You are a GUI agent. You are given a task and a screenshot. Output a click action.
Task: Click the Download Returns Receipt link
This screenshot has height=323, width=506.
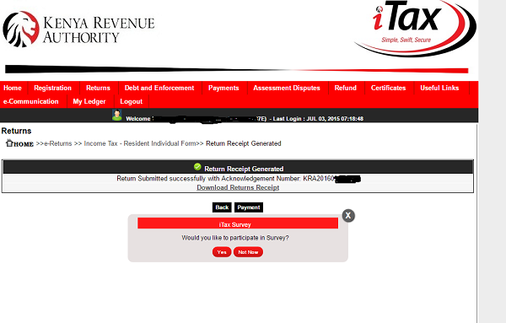pyautogui.click(x=238, y=187)
